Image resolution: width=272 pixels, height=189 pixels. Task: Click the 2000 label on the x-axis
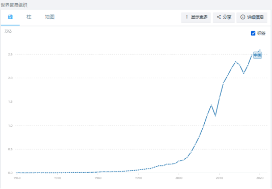point(179,178)
